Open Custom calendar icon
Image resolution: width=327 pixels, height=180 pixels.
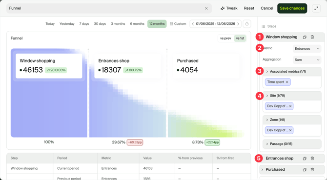(x=171, y=24)
